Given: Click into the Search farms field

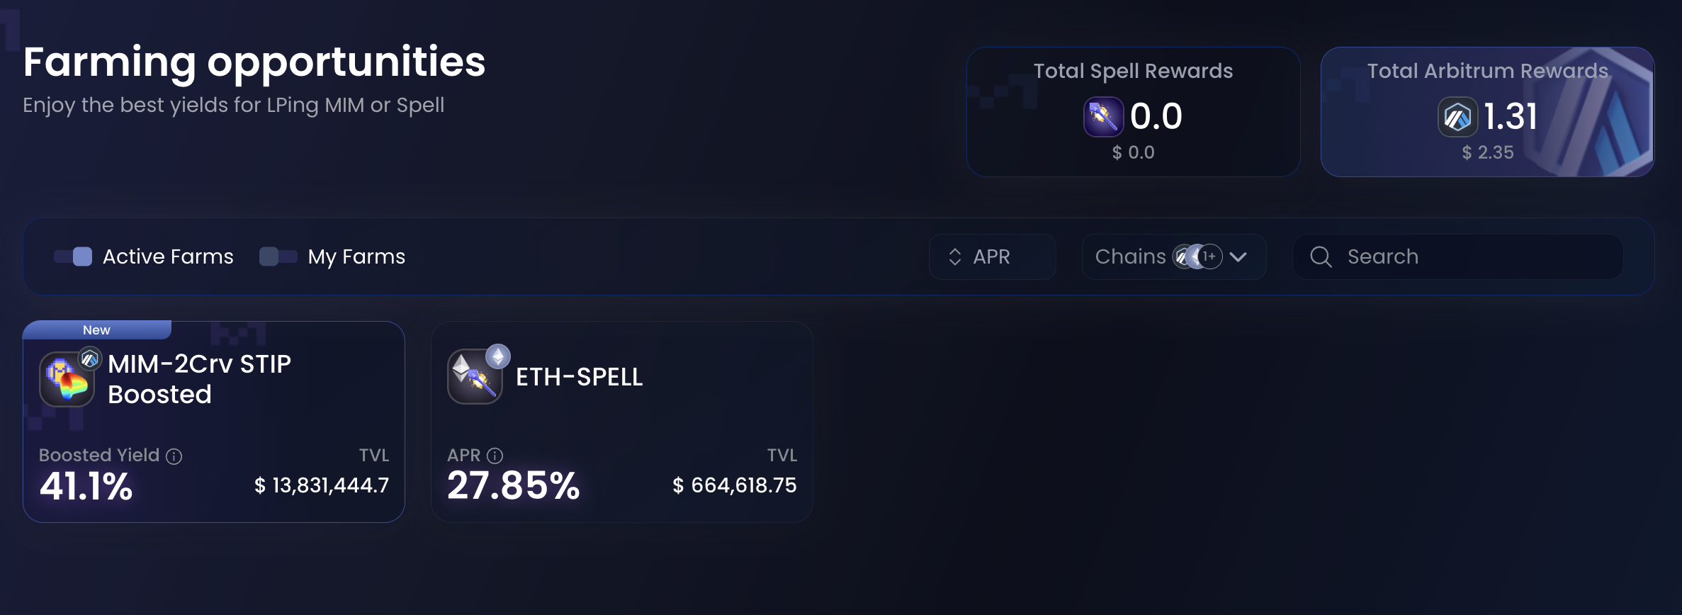Looking at the screenshot, I should pyautogui.click(x=1474, y=256).
